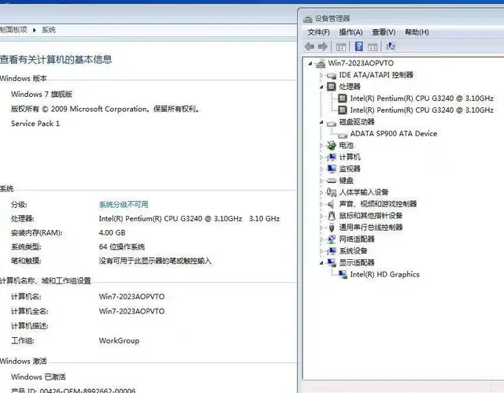Image resolution: width=504 pixels, height=393 pixels.
Task: Expand the 声音、视频和游戏控制器 node
Action: [321, 204]
